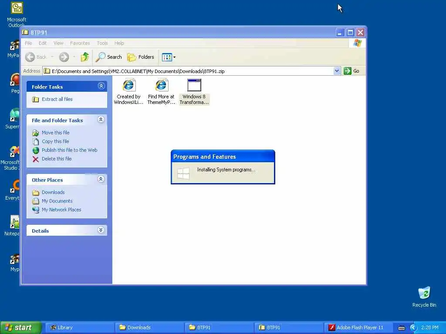
Task: Click Delete this file link
Action: tap(57, 159)
